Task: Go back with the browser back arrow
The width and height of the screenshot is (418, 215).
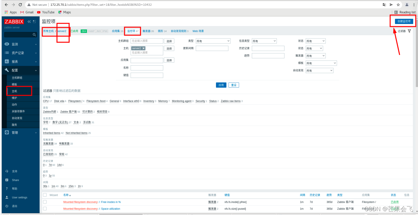Action: point(6,5)
